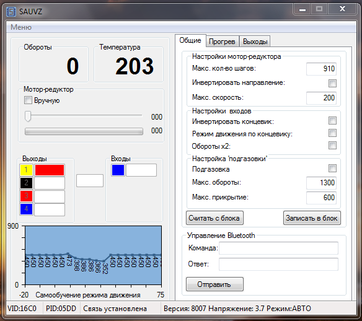Click the Считать с блока button
The height and width of the screenshot is (321, 362).
tap(214, 218)
